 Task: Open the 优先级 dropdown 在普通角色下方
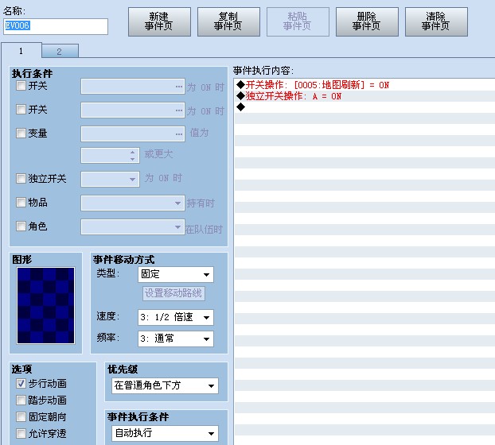coord(165,385)
